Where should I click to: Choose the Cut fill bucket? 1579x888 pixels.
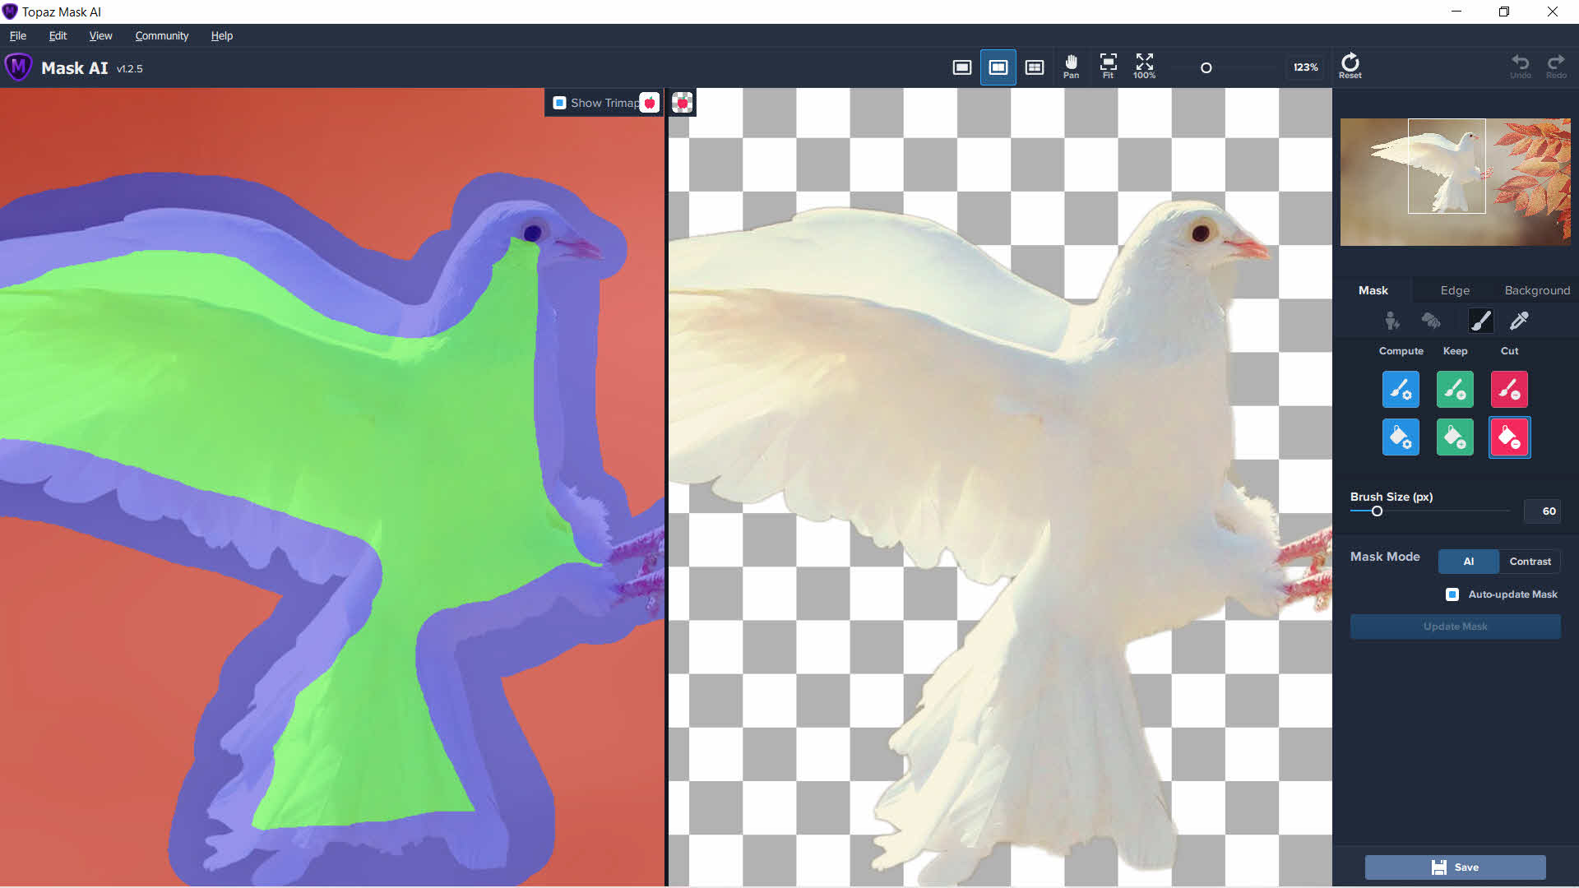coord(1509,437)
